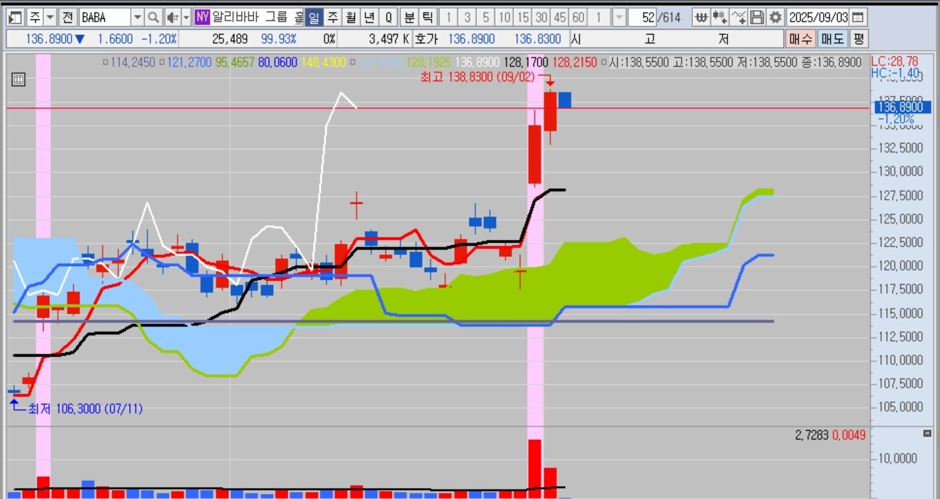The image size is (940, 499).
Task: Click the 114.2450 indicator legend marker
Action: pos(106,62)
